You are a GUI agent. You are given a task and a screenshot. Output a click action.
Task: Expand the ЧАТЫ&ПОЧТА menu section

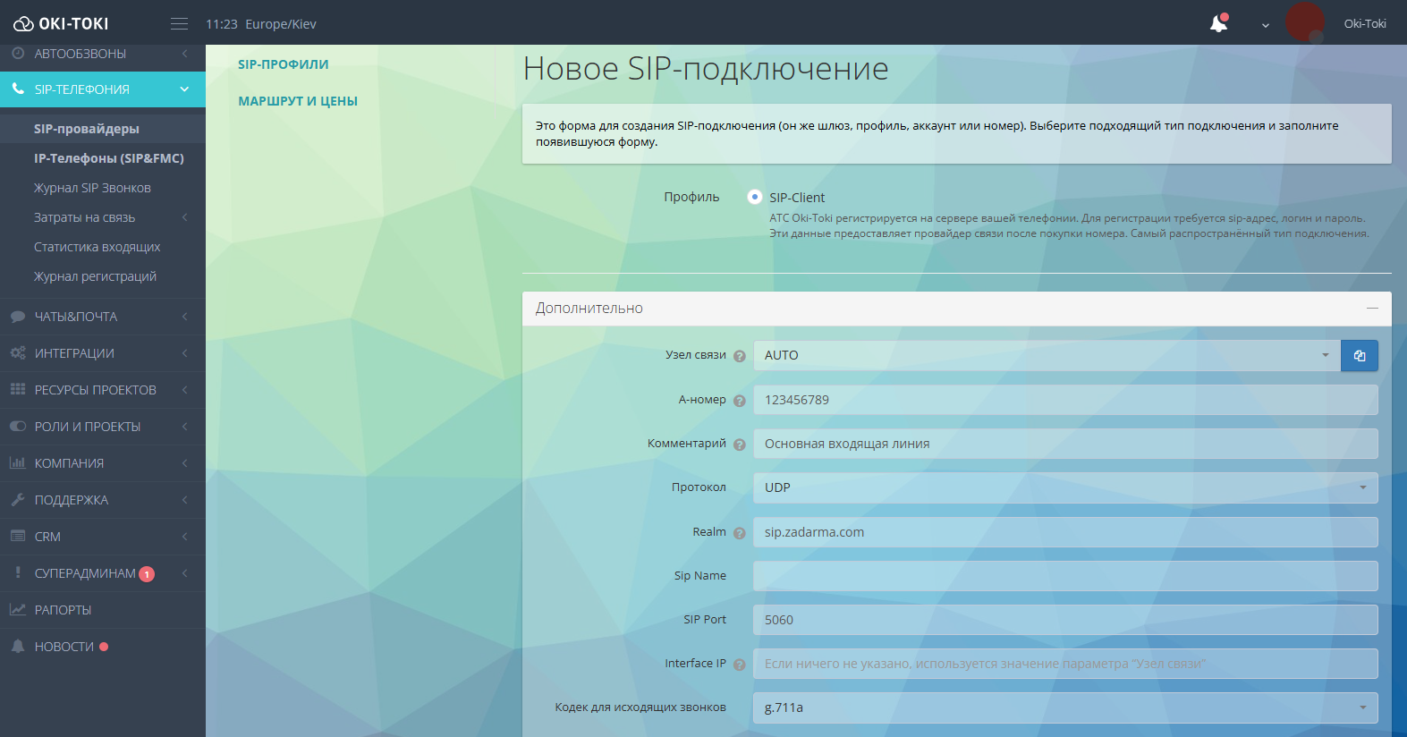185,317
